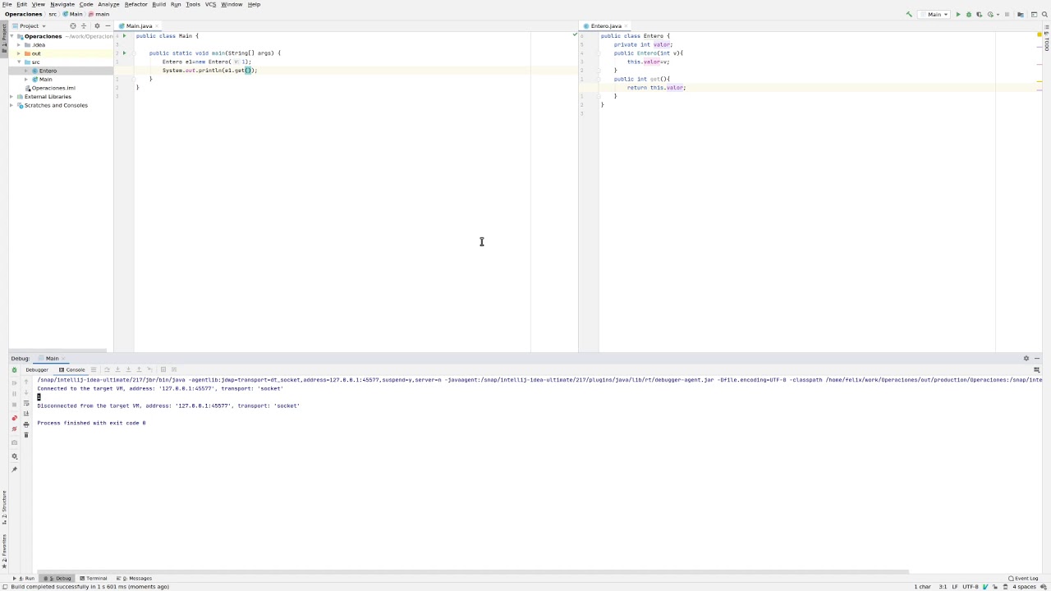Print console output with printer icon
This screenshot has width=1051, height=591.
[26, 424]
